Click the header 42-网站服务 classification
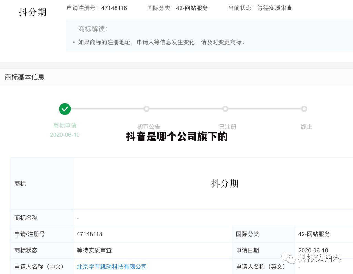 (x=192, y=8)
